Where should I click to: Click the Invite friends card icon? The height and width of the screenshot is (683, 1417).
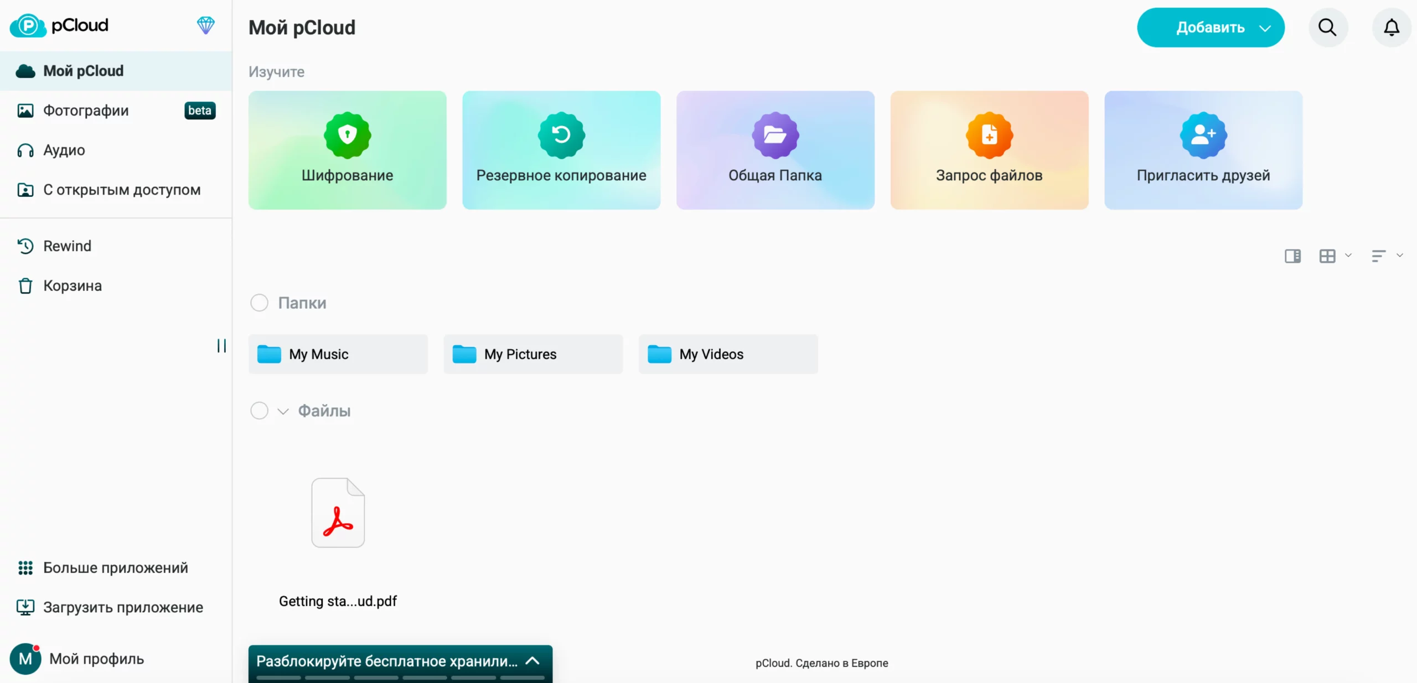coord(1203,135)
